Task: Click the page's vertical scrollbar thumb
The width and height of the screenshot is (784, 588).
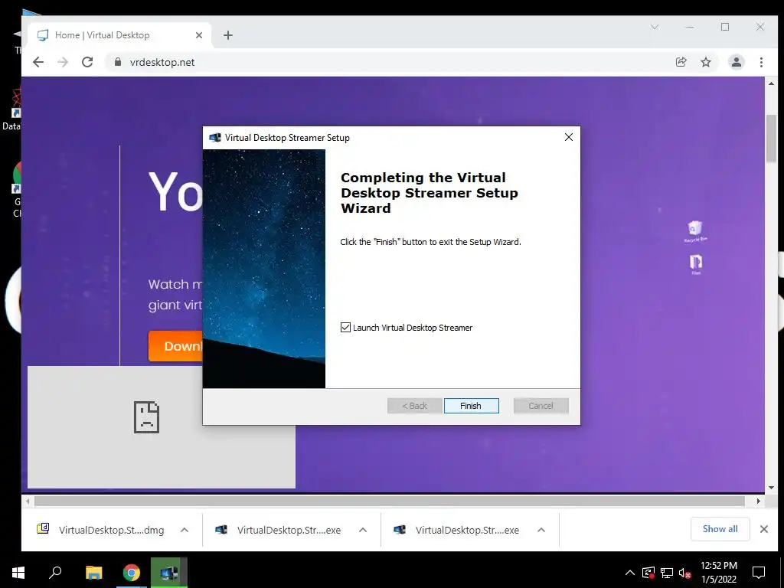Action: pyautogui.click(x=771, y=139)
